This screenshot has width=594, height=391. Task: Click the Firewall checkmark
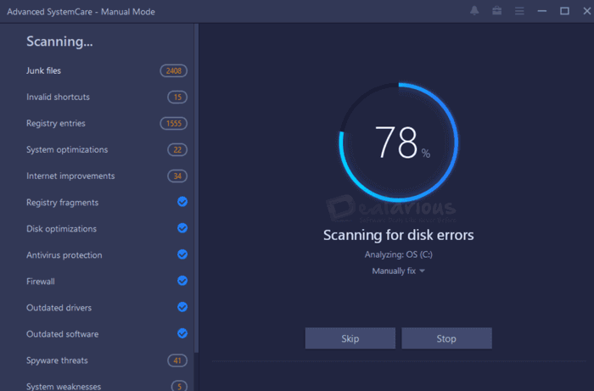coord(182,281)
